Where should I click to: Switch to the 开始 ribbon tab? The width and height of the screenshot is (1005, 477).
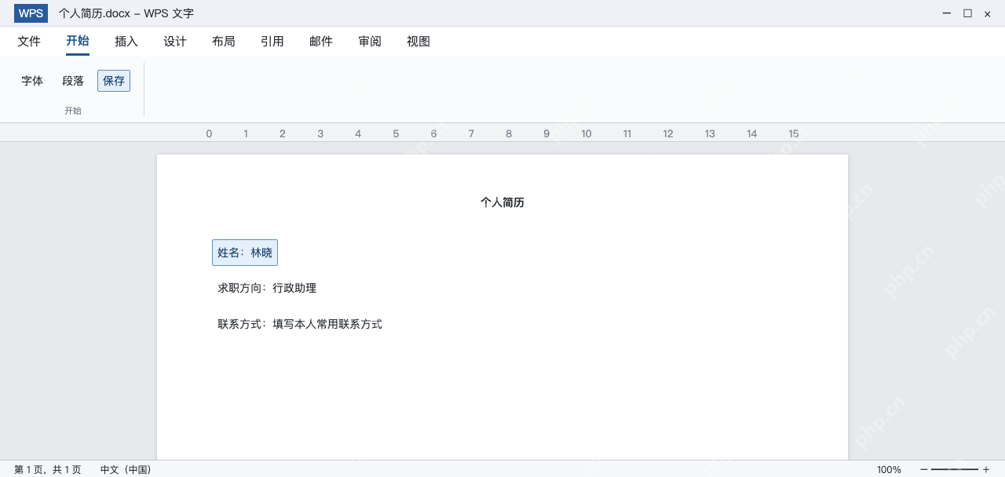[78, 42]
